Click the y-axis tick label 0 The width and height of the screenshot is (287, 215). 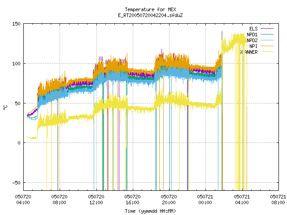(x=19, y=143)
